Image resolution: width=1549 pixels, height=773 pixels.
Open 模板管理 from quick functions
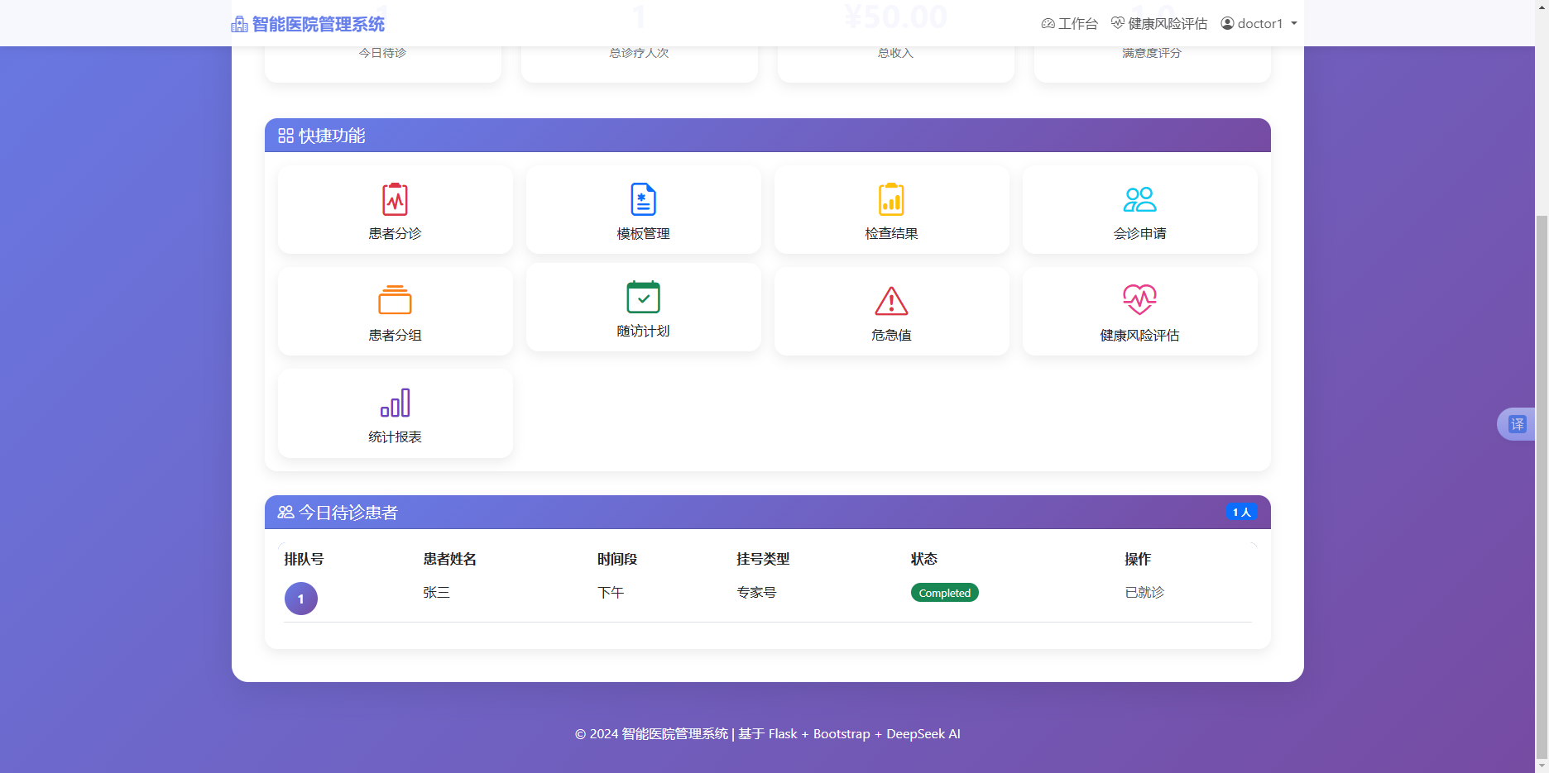[x=643, y=198]
